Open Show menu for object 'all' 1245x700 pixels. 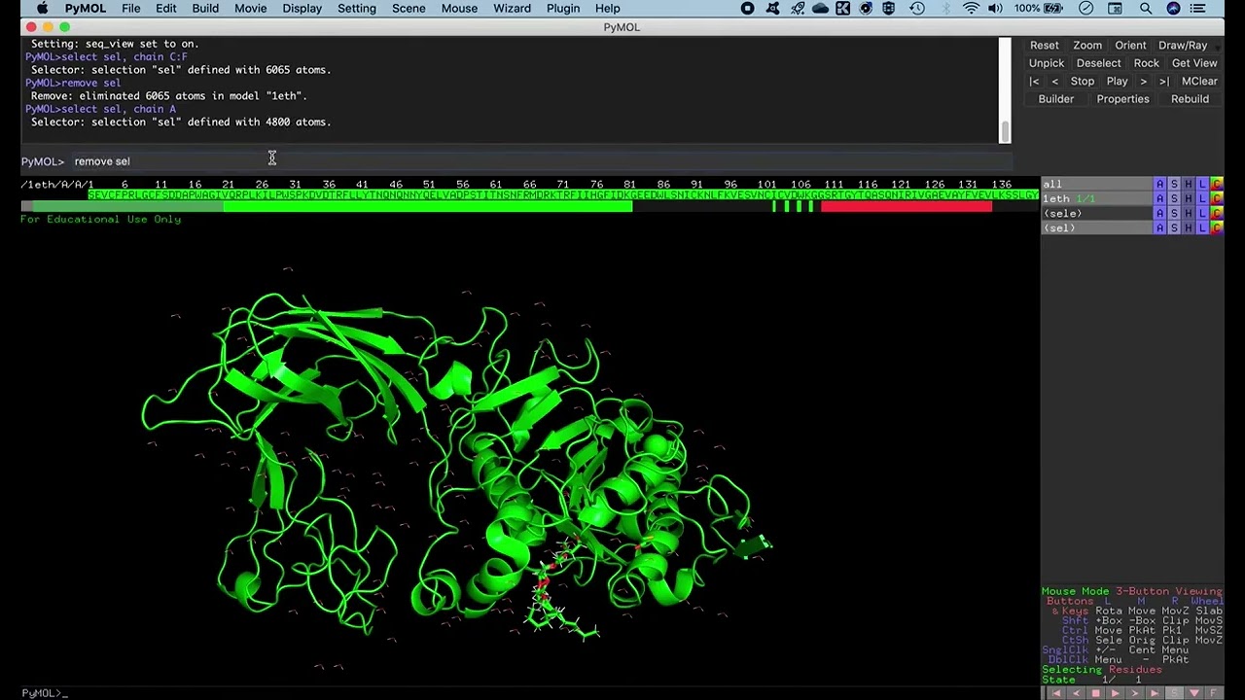click(1174, 184)
